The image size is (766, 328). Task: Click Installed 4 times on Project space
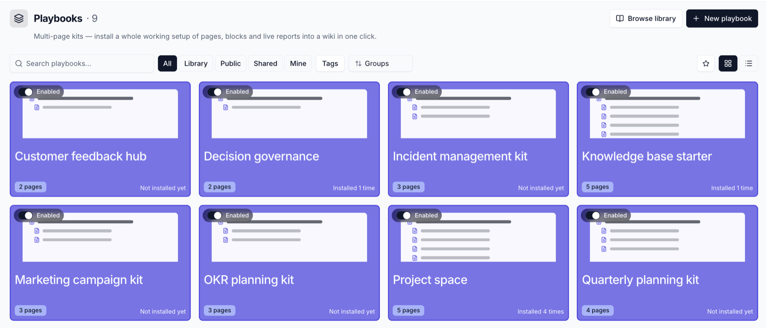pos(541,312)
